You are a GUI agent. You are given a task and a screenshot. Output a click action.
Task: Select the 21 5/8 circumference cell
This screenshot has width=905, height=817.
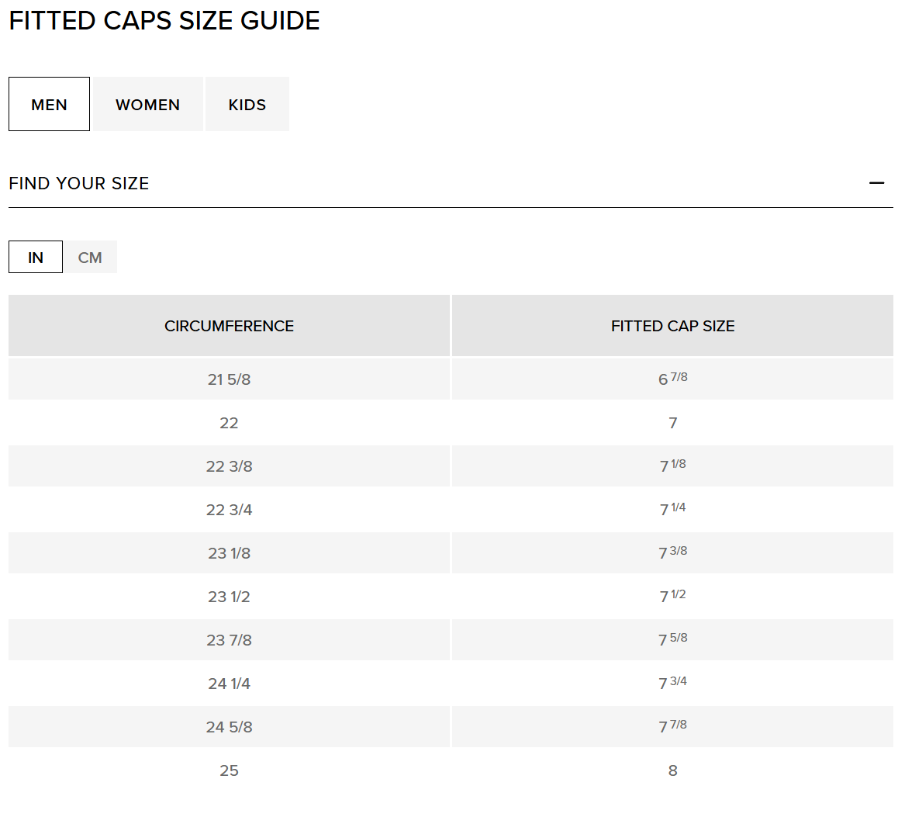point(229,379)
